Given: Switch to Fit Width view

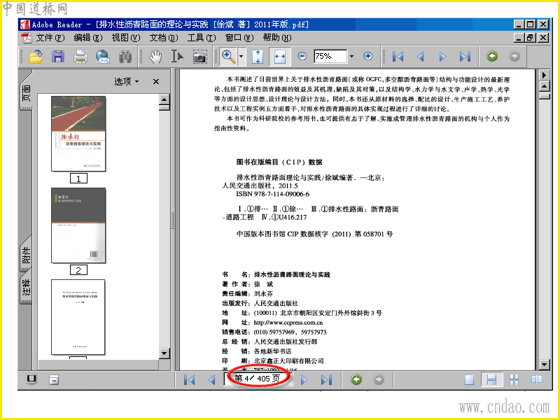Looking at the screenshot, I should pos(280,57).
